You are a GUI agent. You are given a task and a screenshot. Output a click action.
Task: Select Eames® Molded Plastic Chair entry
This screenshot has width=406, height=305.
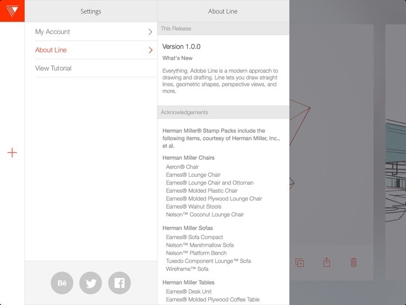[x=202, y=190]
